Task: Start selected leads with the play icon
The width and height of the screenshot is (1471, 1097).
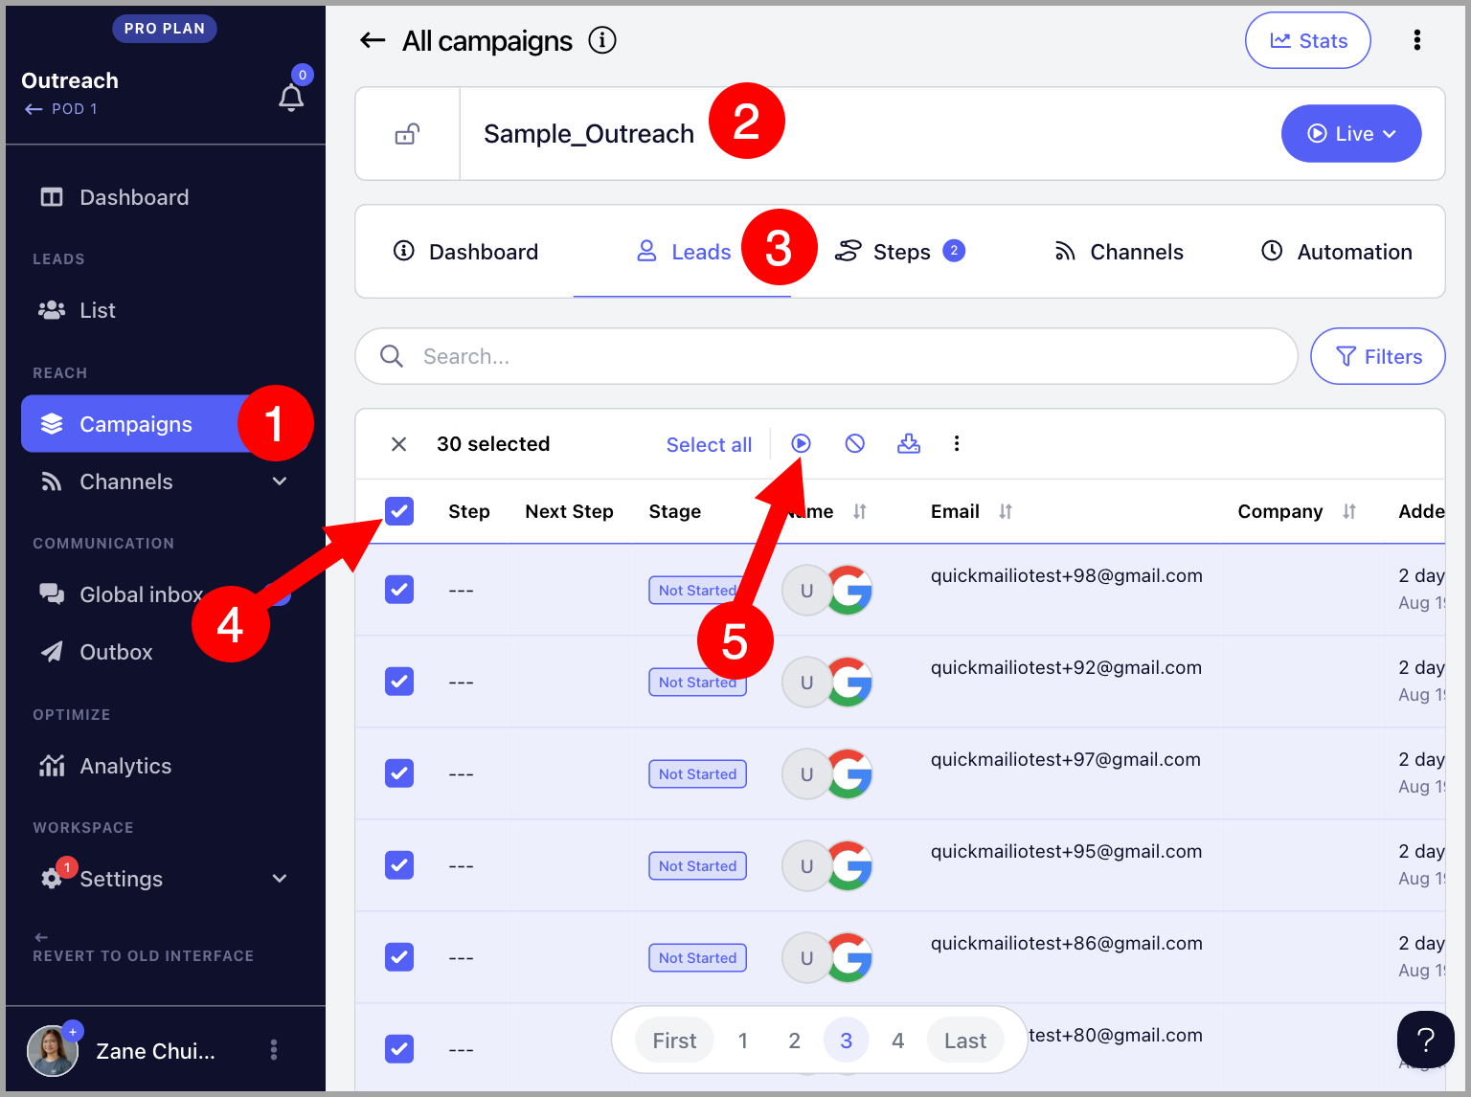Action: (802, 443)
